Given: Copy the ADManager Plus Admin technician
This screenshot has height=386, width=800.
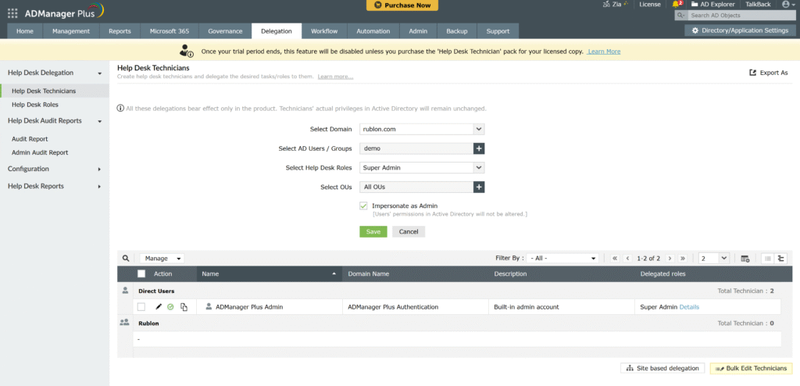Looking at the screenshot, I should (184, 307).
